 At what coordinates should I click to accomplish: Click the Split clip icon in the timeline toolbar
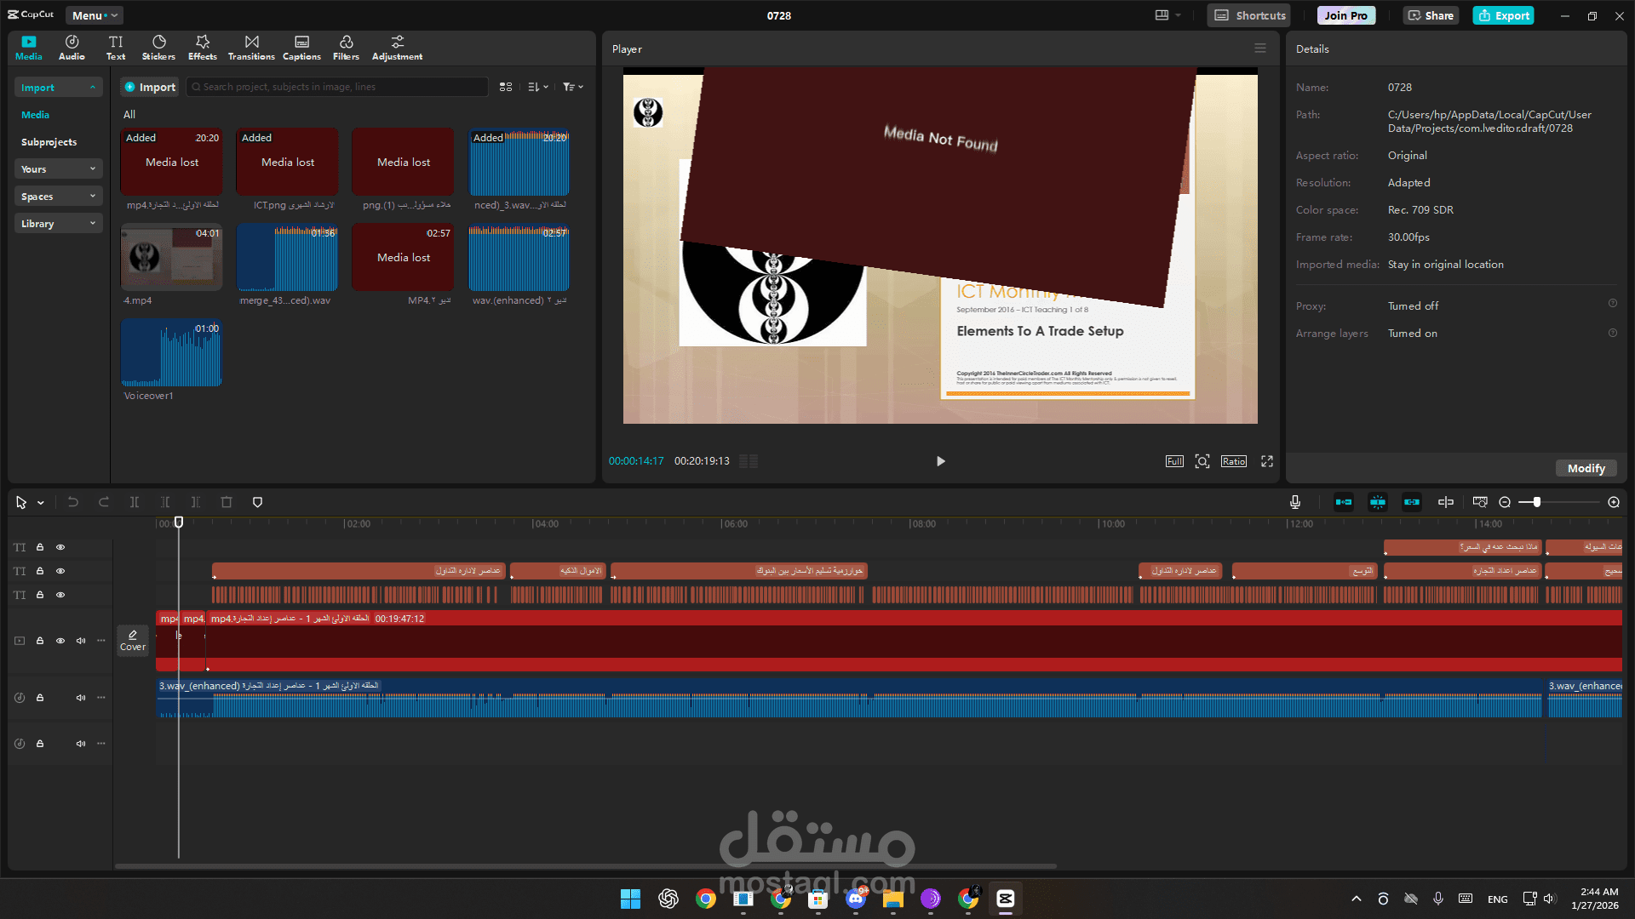pos(135,502)
